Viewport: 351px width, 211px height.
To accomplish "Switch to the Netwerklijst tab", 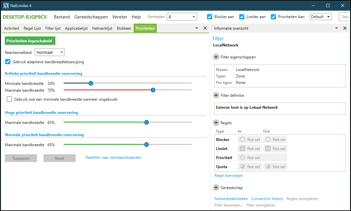I will tap(102, 28).
